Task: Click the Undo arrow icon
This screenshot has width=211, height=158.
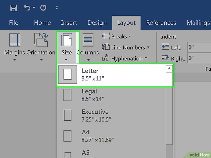Action: (x=27, y=8)
